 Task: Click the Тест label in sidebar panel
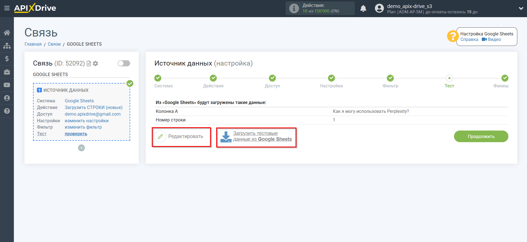[x=42, y=134]
